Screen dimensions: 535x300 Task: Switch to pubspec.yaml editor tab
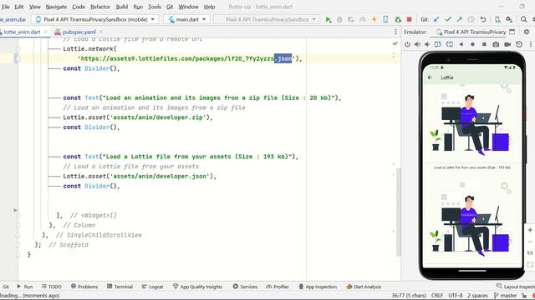pos(79,32)
